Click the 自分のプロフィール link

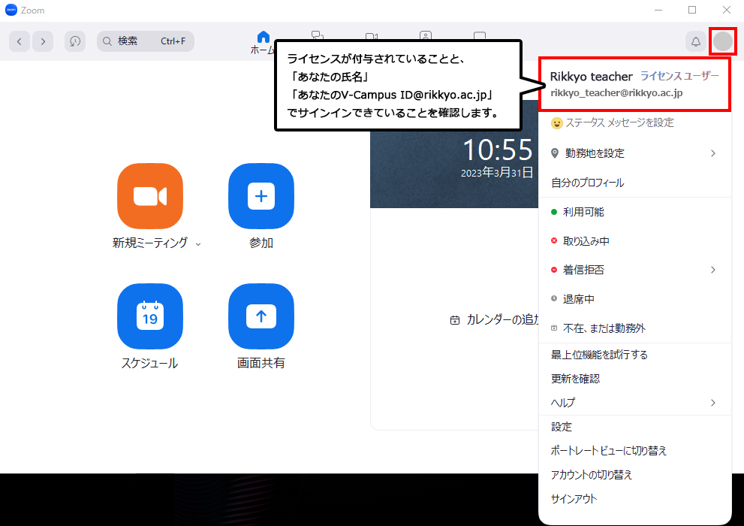587,183
